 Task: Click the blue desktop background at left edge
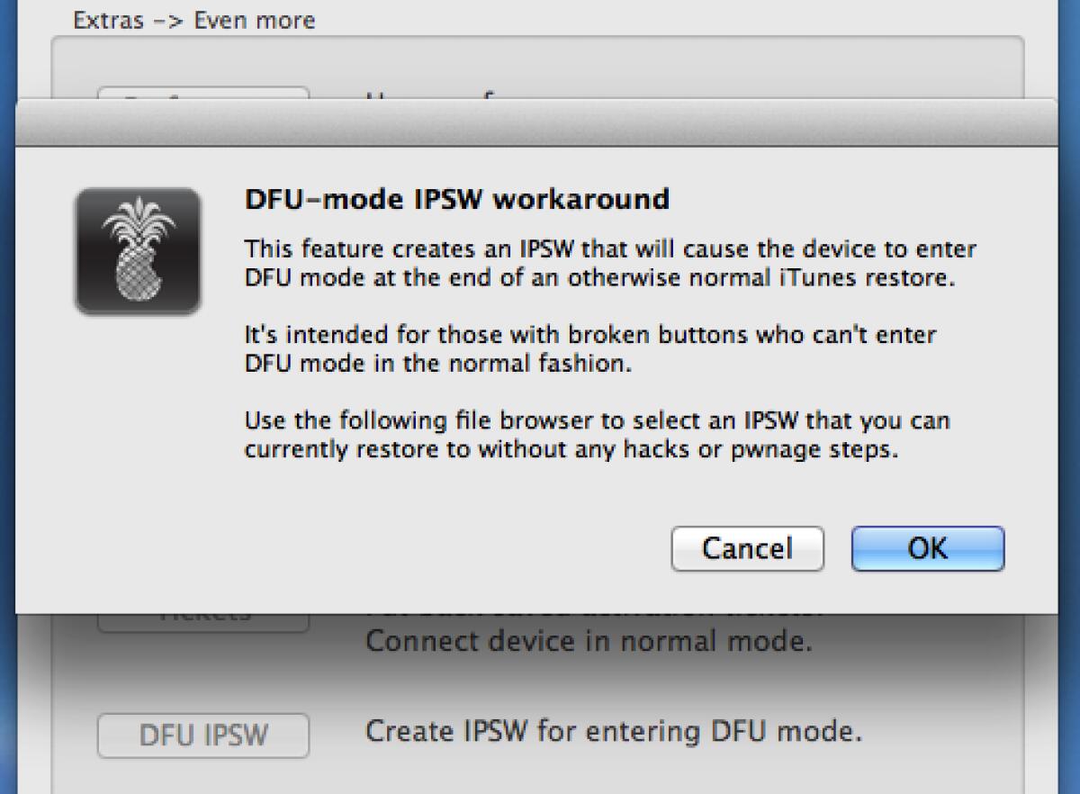pos(7,702)
